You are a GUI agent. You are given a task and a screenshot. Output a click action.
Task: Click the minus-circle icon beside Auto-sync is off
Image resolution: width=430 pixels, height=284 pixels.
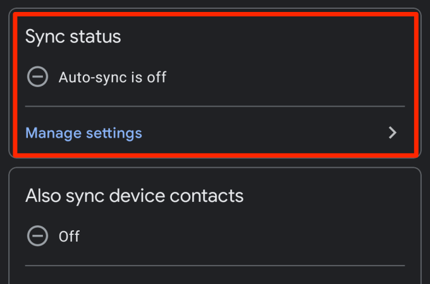(37, 76)
